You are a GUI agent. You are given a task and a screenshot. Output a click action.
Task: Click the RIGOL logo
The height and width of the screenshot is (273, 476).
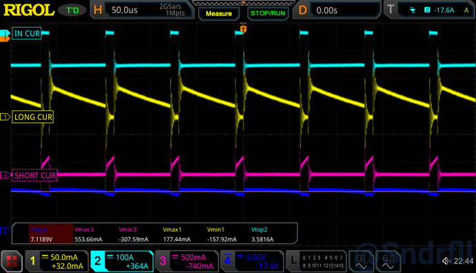tap(29, 10)
